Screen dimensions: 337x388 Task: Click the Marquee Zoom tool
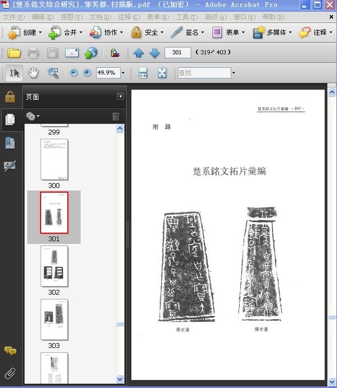53,72
